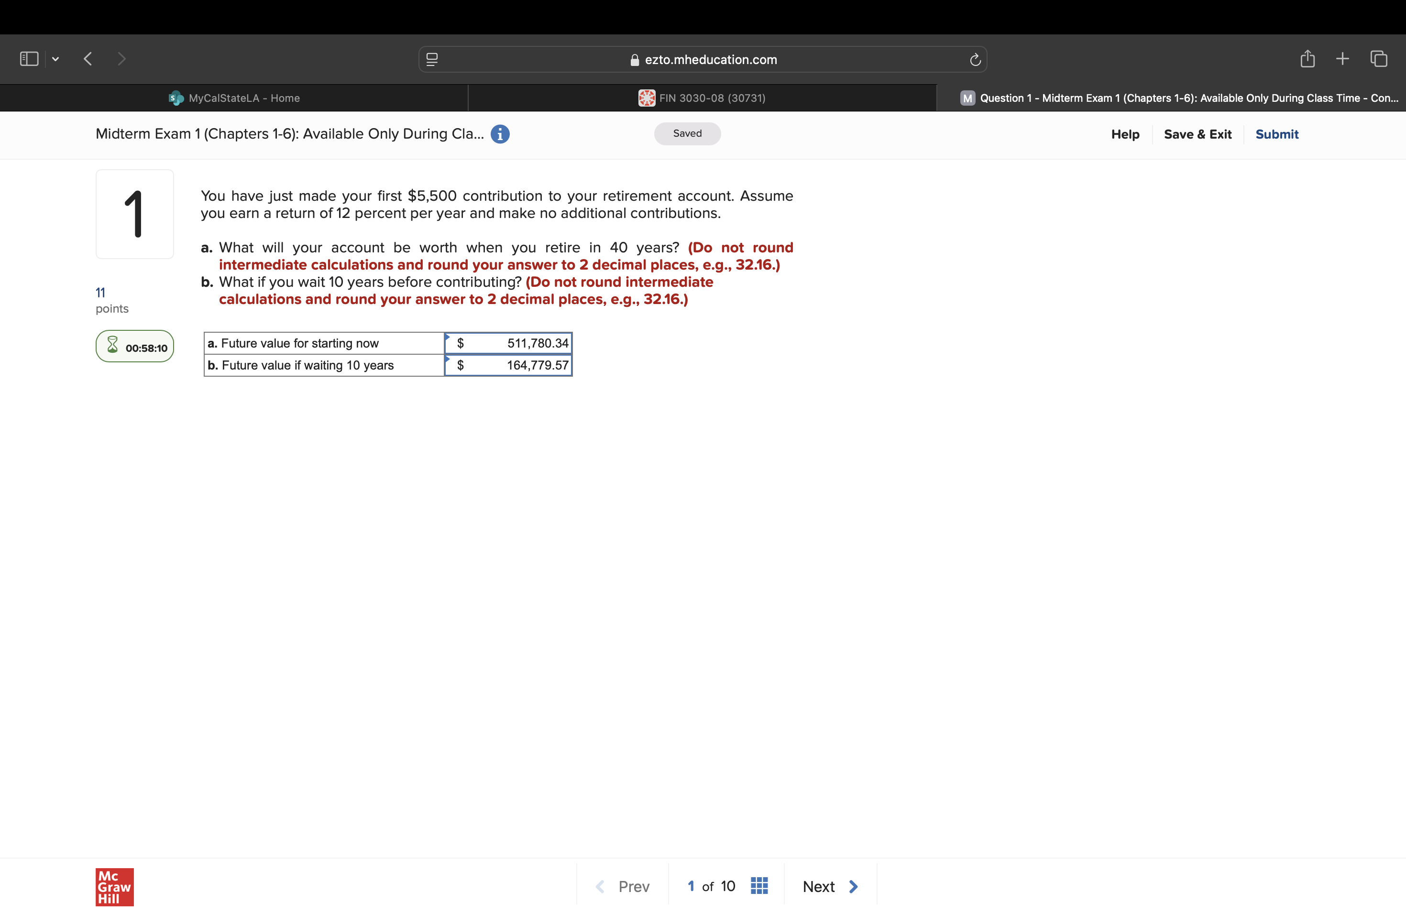The image size is (1406, 914).
Task: Open the question navigator grid icon
Action: (x=759, y=886)
